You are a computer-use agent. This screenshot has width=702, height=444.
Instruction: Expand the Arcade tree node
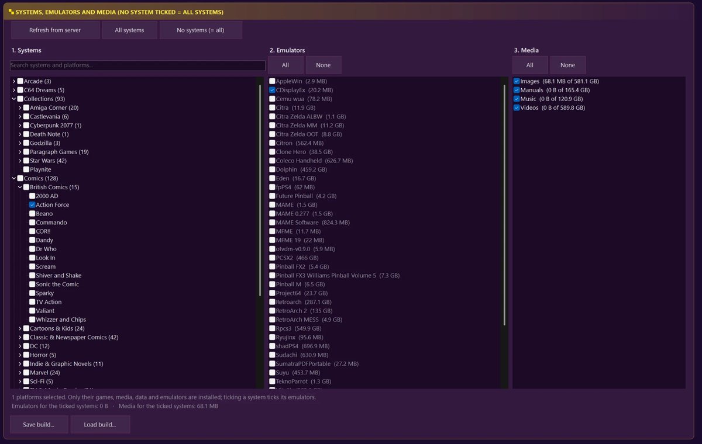point(13,81)
